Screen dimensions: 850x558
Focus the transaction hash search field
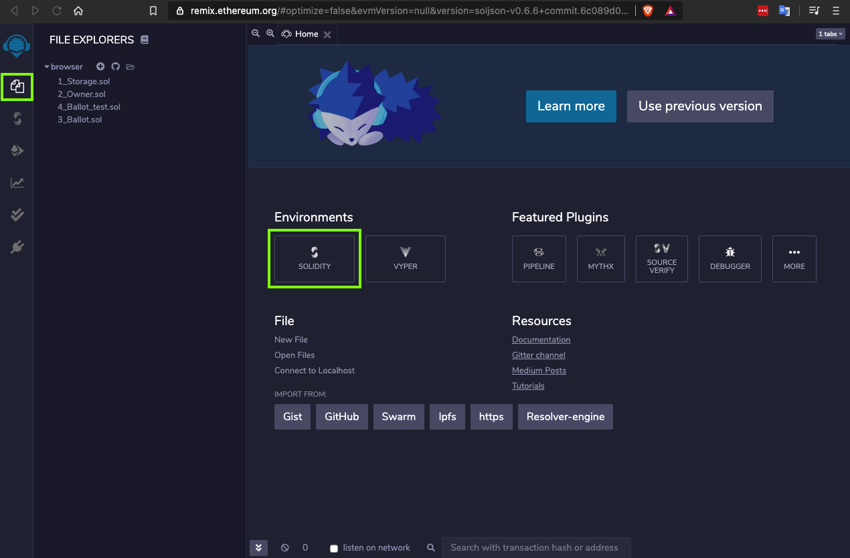coord(536,547)
